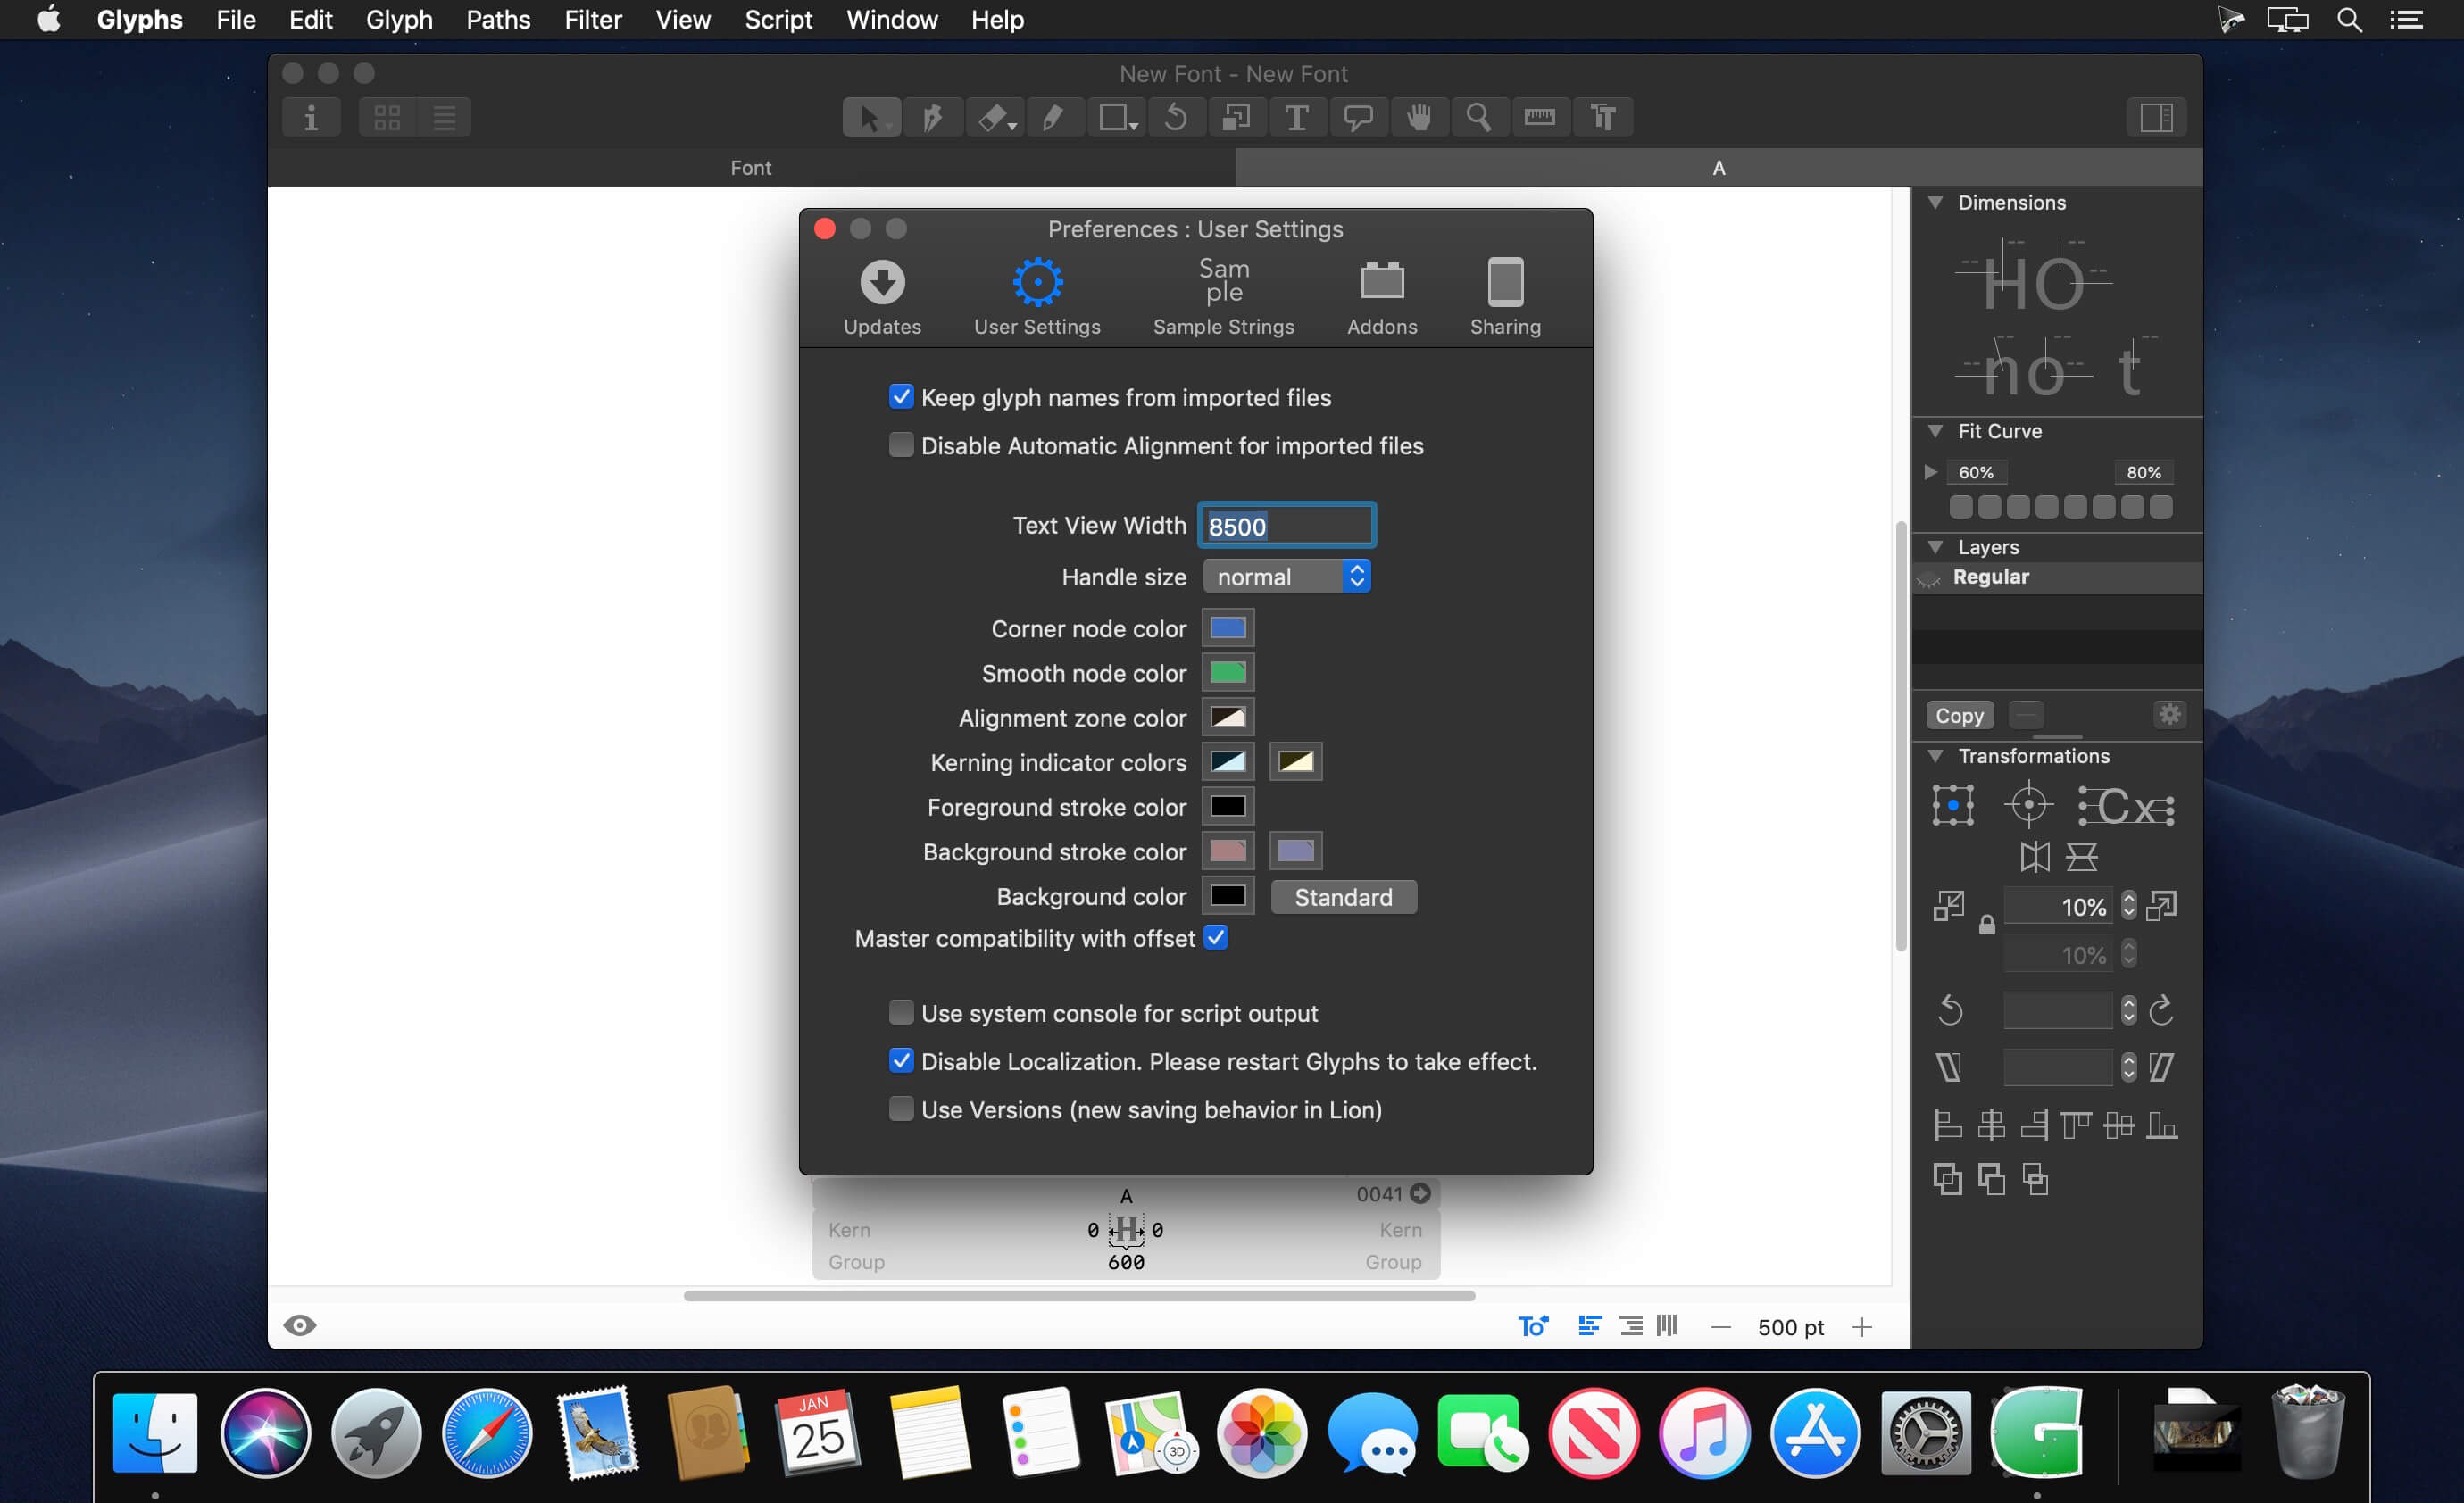Toggle Master compatibility with offset checkbox
The image size is (2464, 1503).
[1216, 938]
